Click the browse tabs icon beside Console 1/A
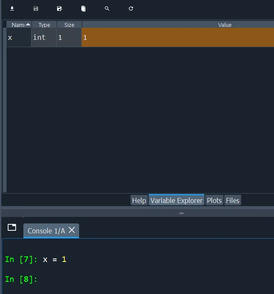The height and width of the screenshot is (294, 274). point(12,228)
